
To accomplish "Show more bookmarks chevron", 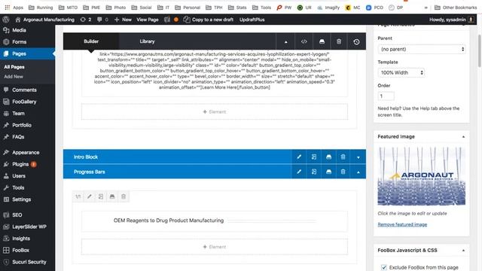I will click(426, 8).
